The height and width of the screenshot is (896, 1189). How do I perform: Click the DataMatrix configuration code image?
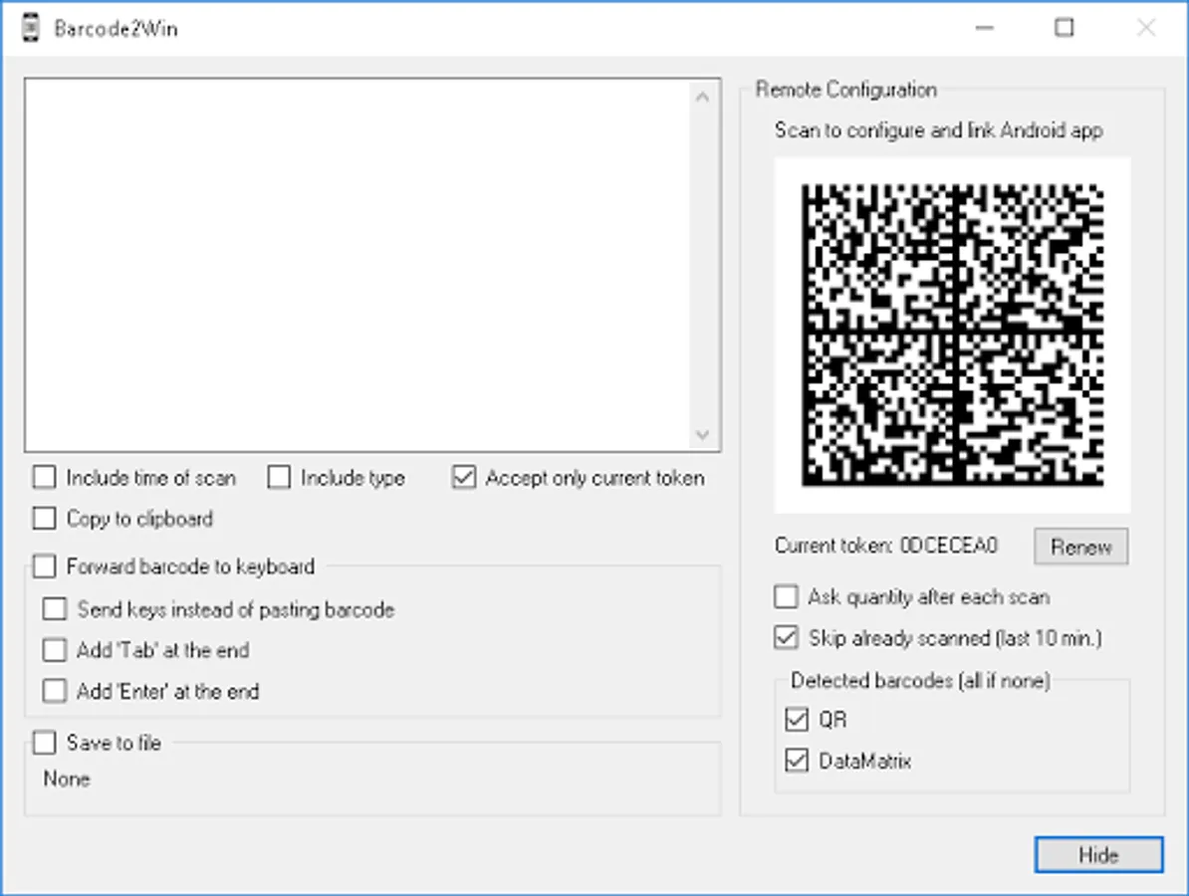coord(952,335)
